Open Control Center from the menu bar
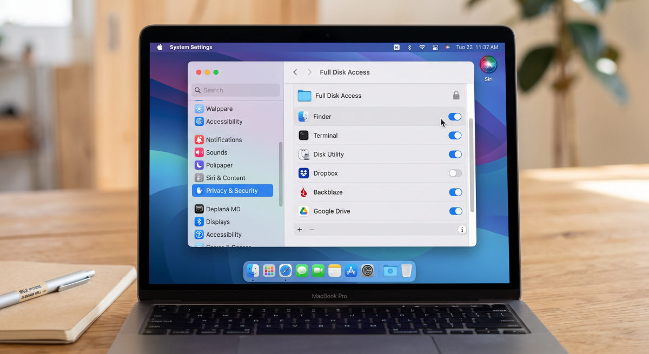 [x=435, y=48]
